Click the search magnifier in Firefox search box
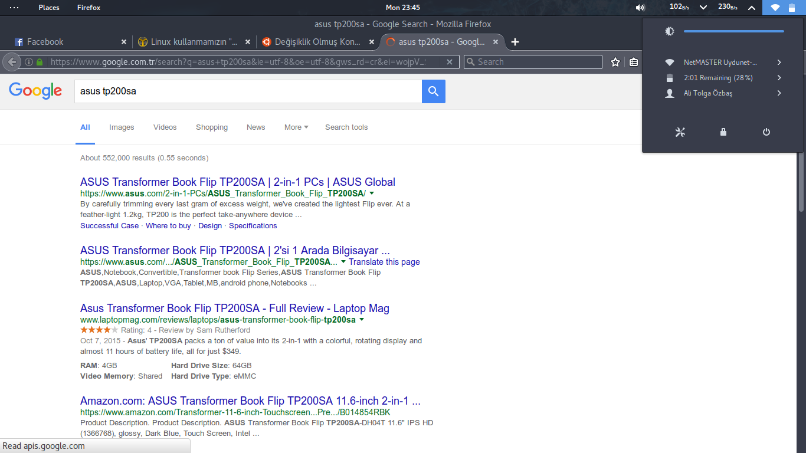 coord(470,62)
